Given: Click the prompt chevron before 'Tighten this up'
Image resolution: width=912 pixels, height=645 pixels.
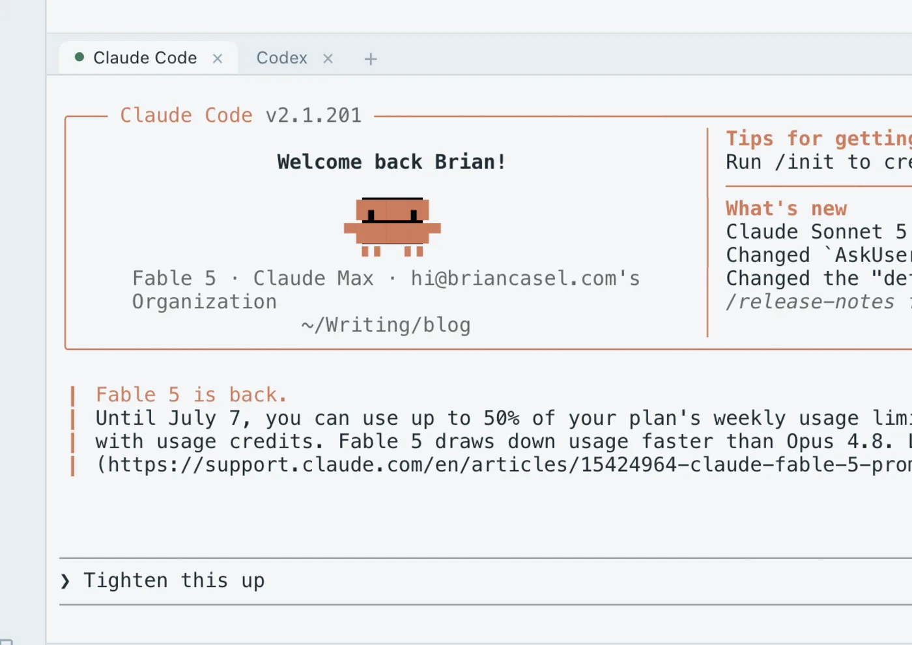Looking at the screenshot, I should (x=65, y=581).
